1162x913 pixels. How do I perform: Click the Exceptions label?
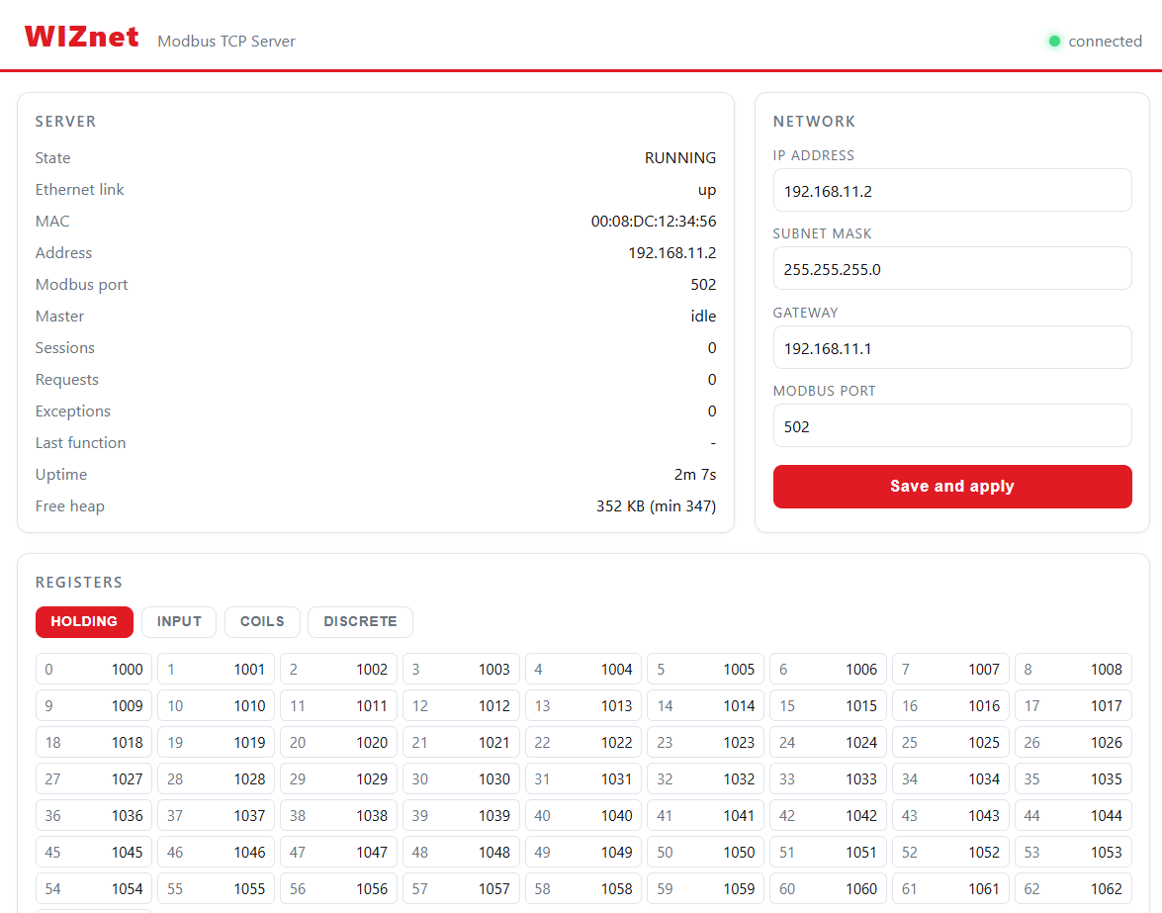72,411
